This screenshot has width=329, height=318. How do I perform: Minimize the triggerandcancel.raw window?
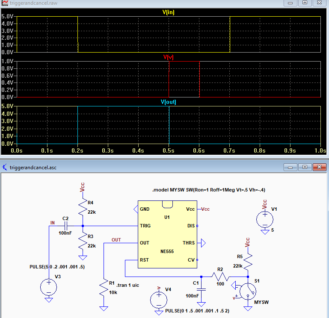click(x=290, y=3)
